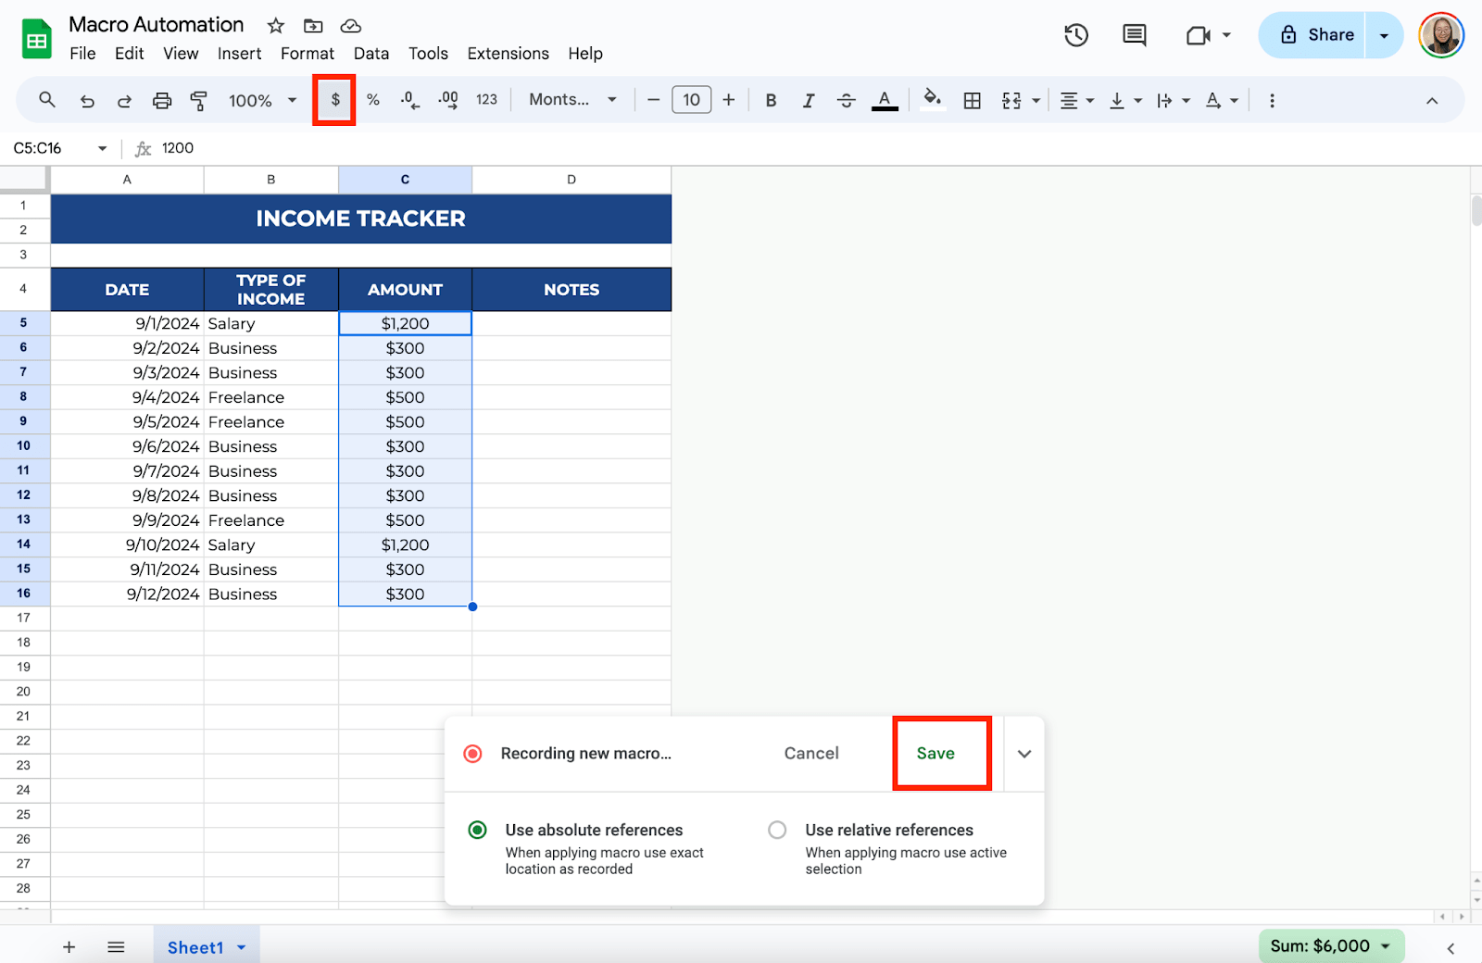The image size is (1482, 963).
Task: Cancel the macro recording
Action: (x=811, y=754)
